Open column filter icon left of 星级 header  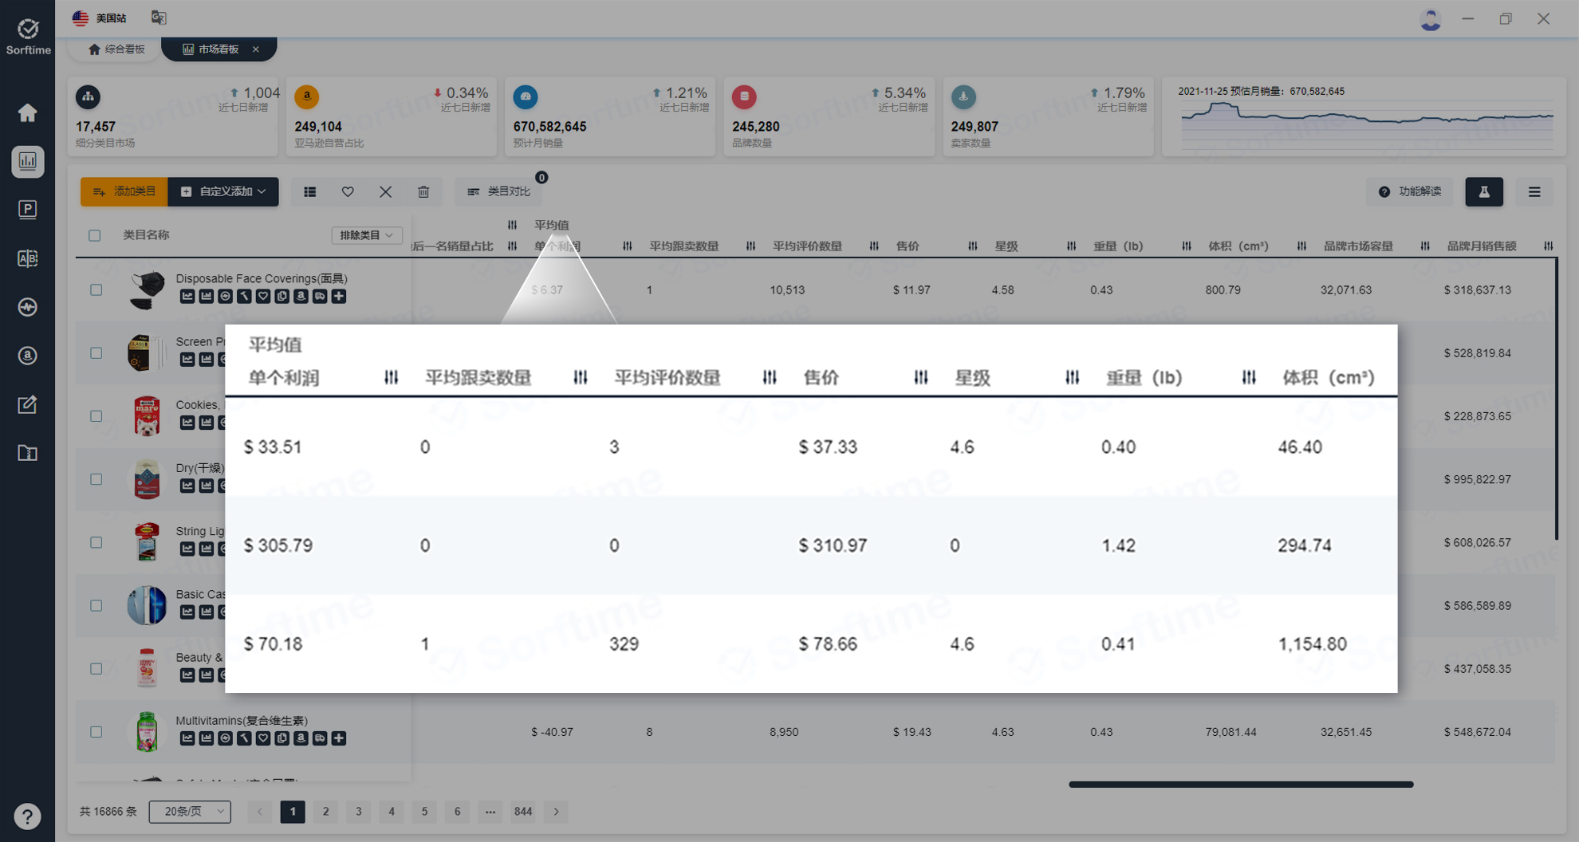tap(973, 246)
